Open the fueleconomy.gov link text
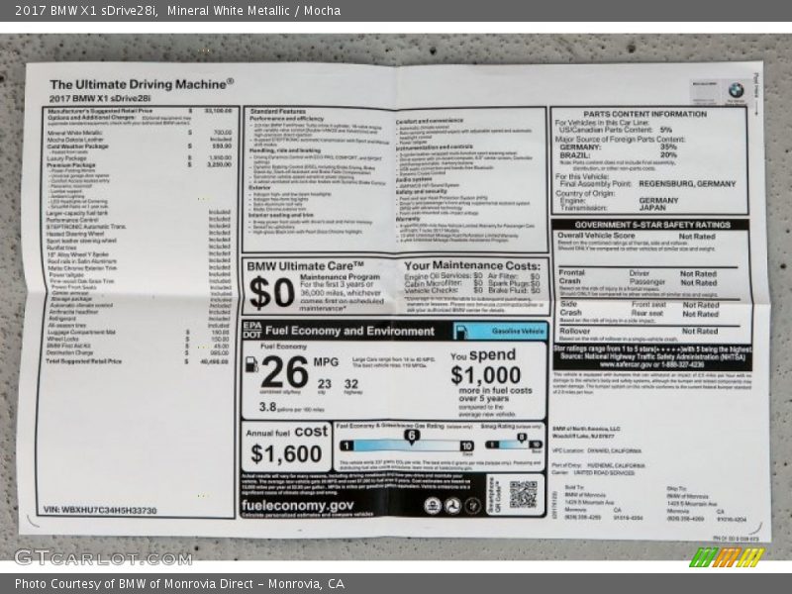The width and height of the screenshot is (792, 594). 298,506
